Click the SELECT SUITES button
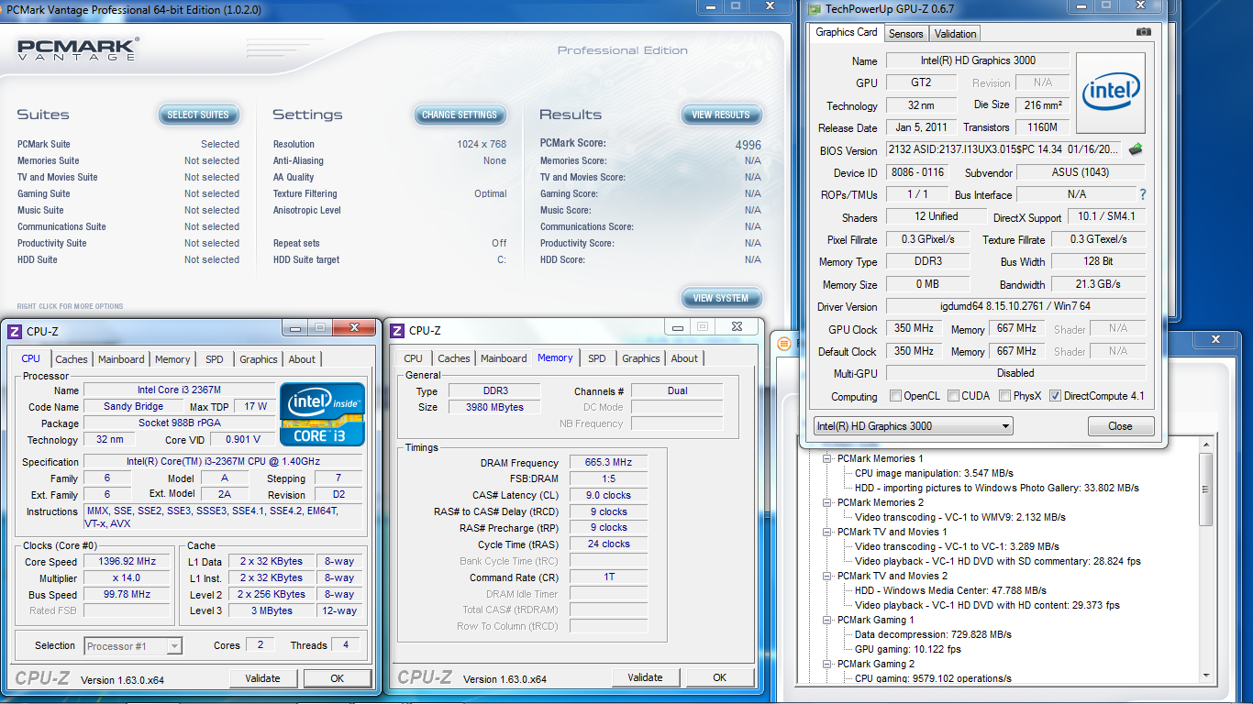 [x=198, y=115]
